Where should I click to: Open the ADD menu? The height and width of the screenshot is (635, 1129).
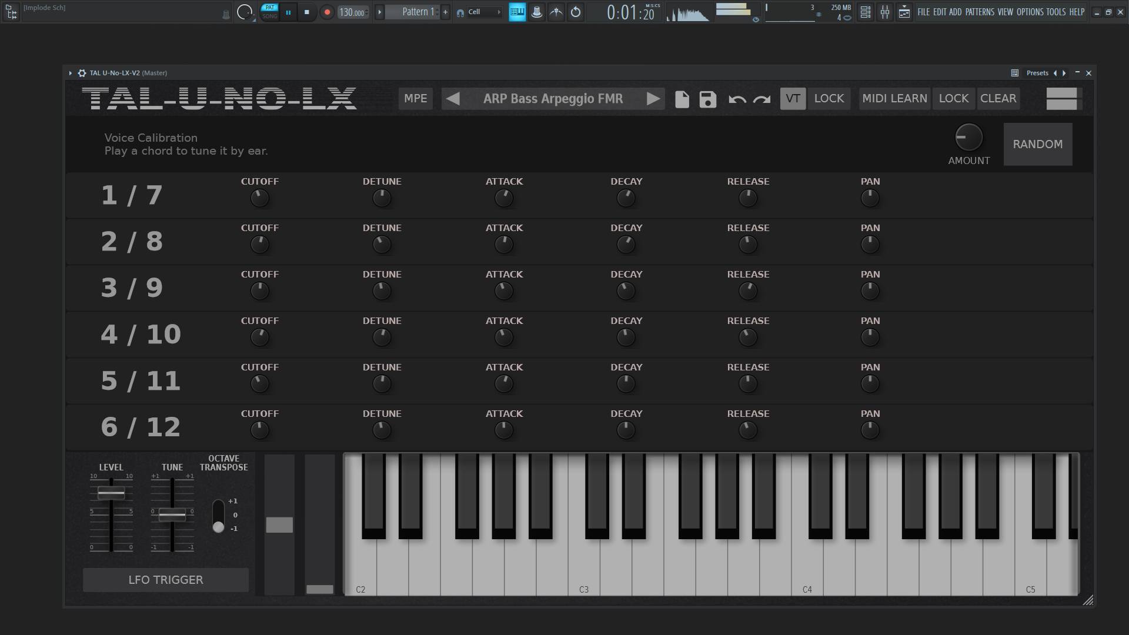[956, 12]
